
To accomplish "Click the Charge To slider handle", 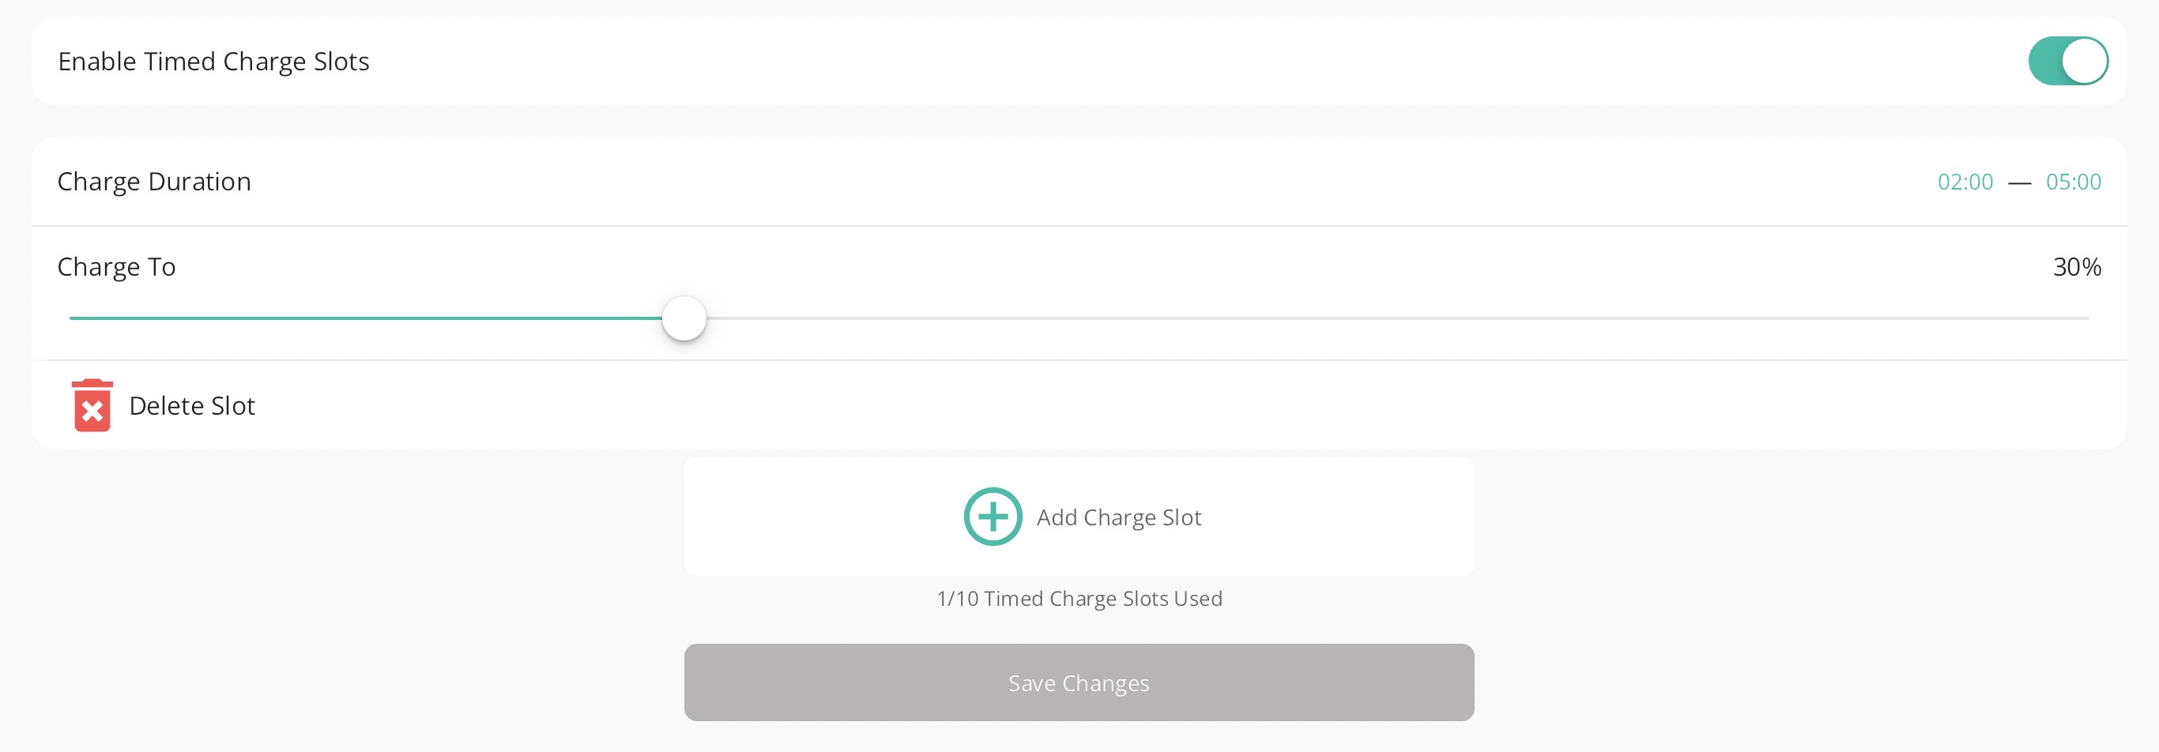I will (684, 318).
